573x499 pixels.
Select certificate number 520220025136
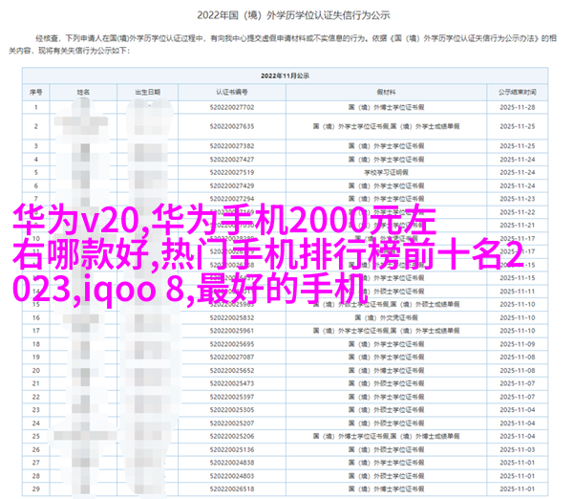[232, 449]
